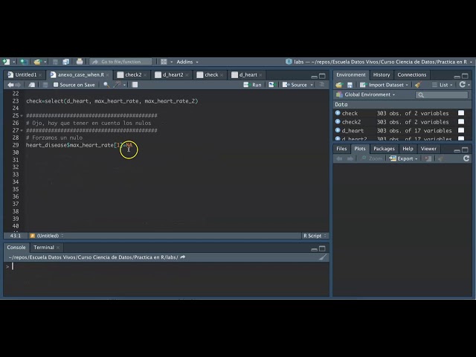The height and width of the screenshot is (357, 476).
Task: Open the (Untitled) section navigator
Action: coord(47,236)
